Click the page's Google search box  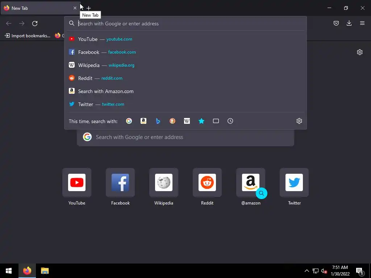coord(185,137)
